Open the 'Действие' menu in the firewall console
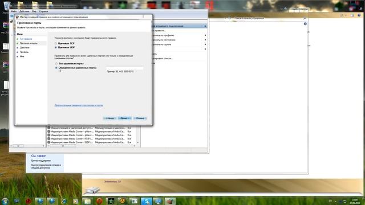The image size is (365, 205). 24,11
